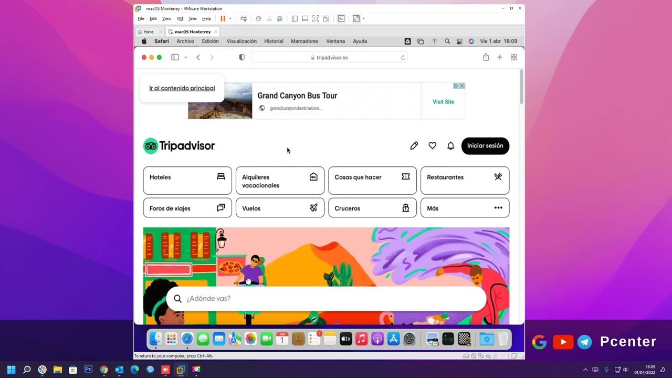The image size is (672, 378).
Task: Open the sidebar chevron dropdown
Action: (x=185, y=57)
